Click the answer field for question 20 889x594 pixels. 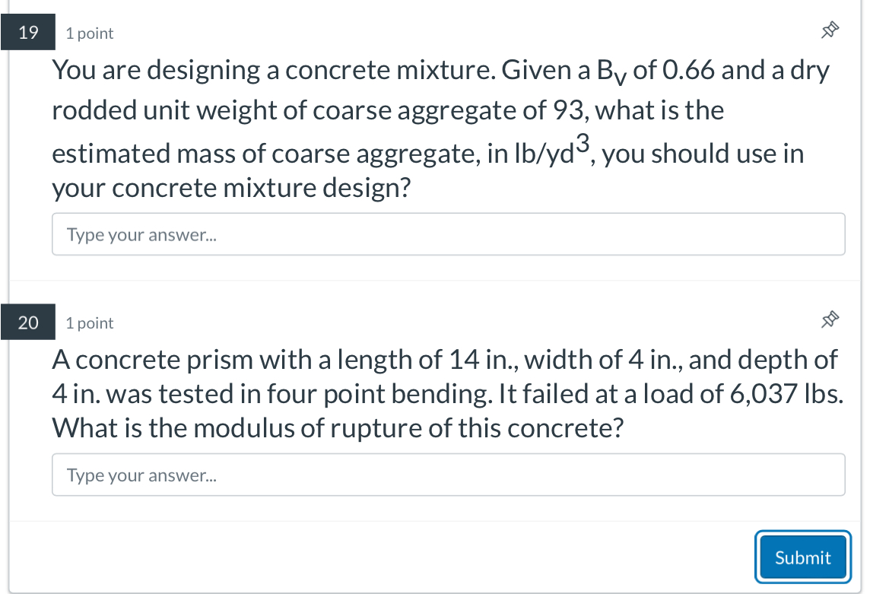(448, 475)
